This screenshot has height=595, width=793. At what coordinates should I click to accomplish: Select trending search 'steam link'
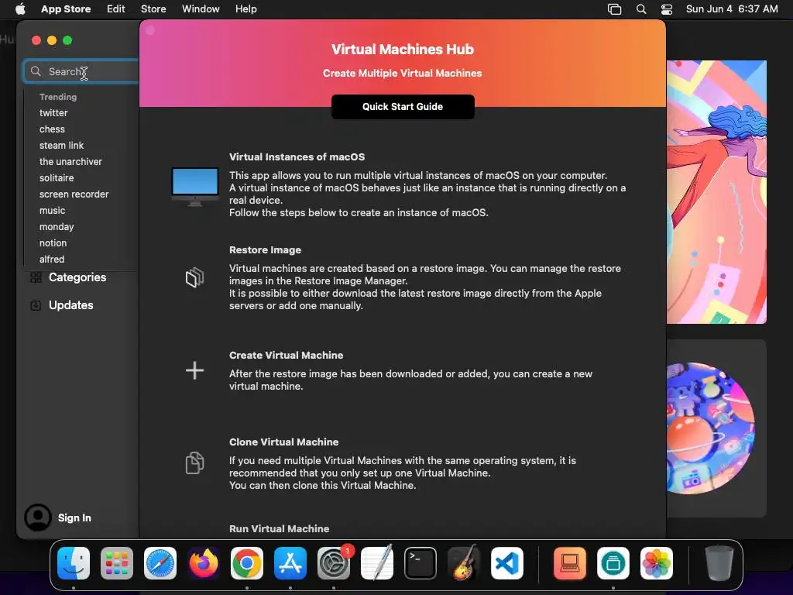[62, 145]
